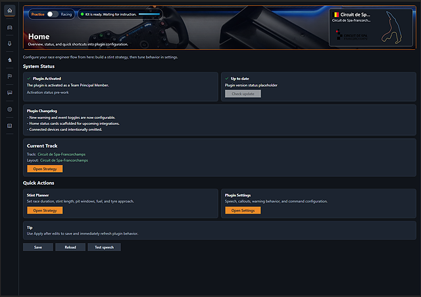This screenshot has width=421, height=297.
Task: Click the green checkmark beside Plugin Activated
Action: [29, 79]
